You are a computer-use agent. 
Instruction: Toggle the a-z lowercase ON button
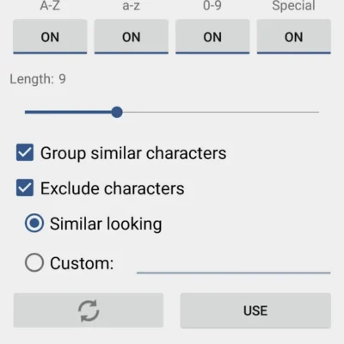[132, 37]
